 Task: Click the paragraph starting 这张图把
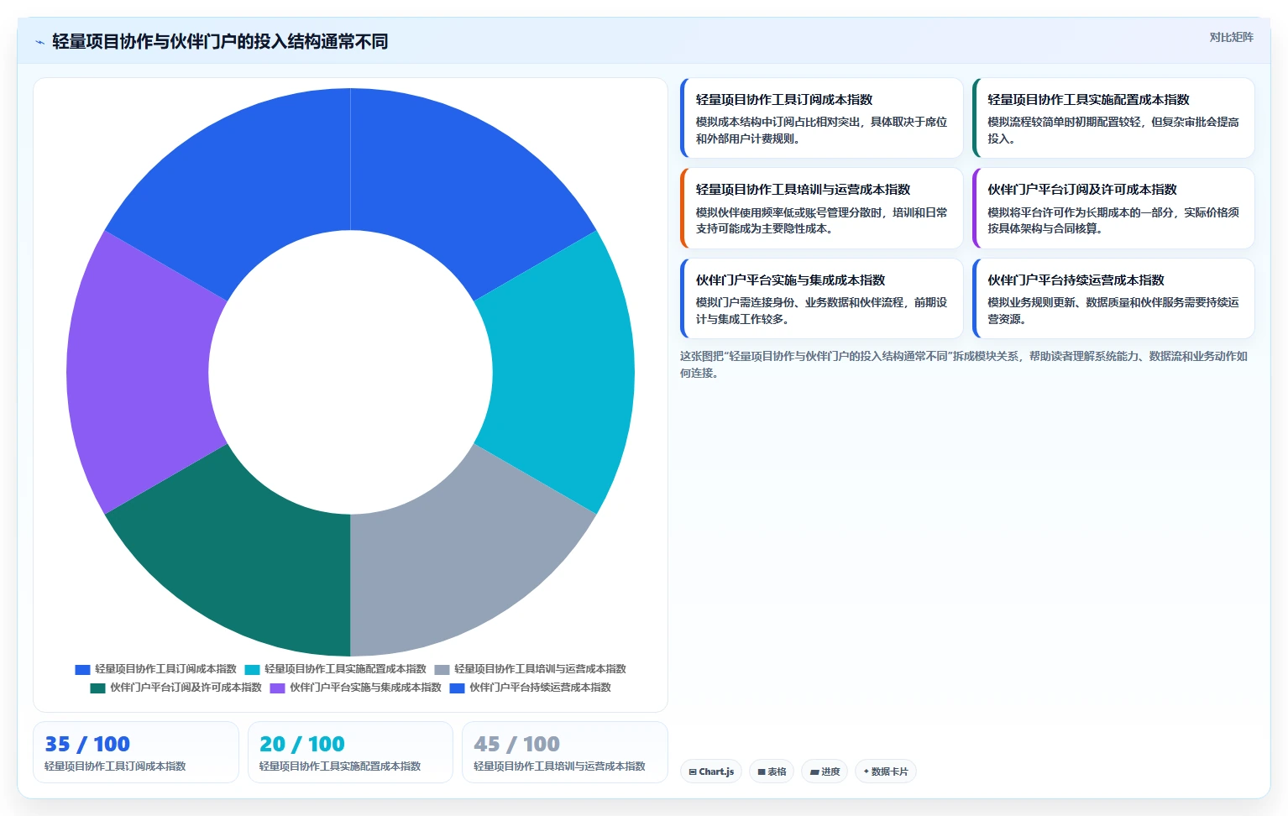pos(964,364)
